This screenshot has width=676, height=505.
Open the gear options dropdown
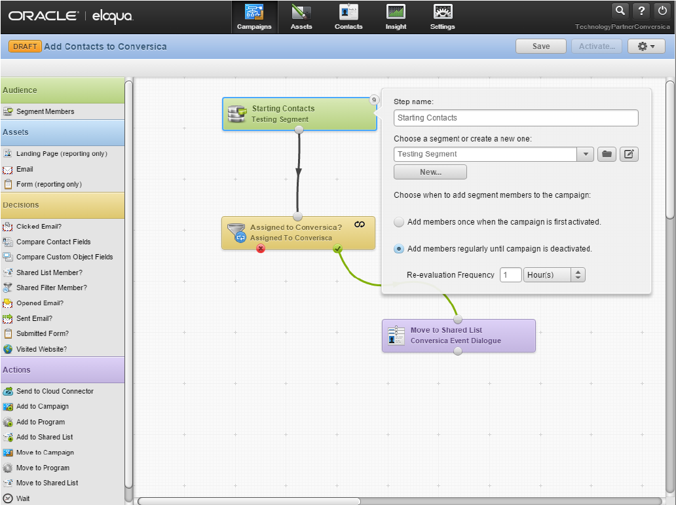tap(646, 46)
